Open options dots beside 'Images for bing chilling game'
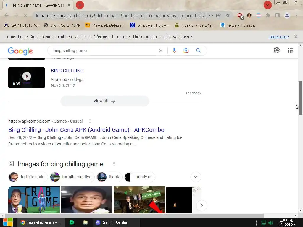This screenshot has width=303, height=227. pyautogui.click(x=114, y=164)
